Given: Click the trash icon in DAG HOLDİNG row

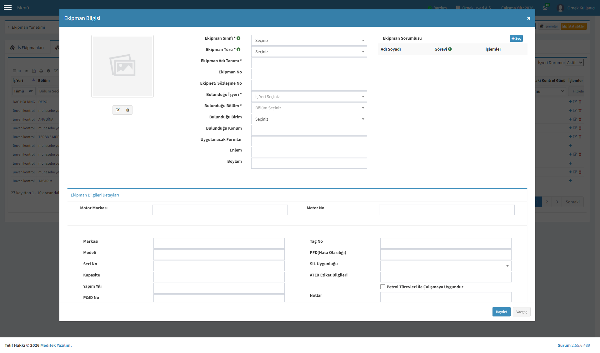Looking at the screenshot, I should pos(580,102).
